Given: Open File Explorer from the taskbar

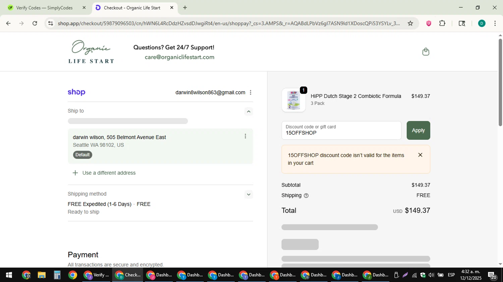Looking at the screenshot, I should coord(42,275).
